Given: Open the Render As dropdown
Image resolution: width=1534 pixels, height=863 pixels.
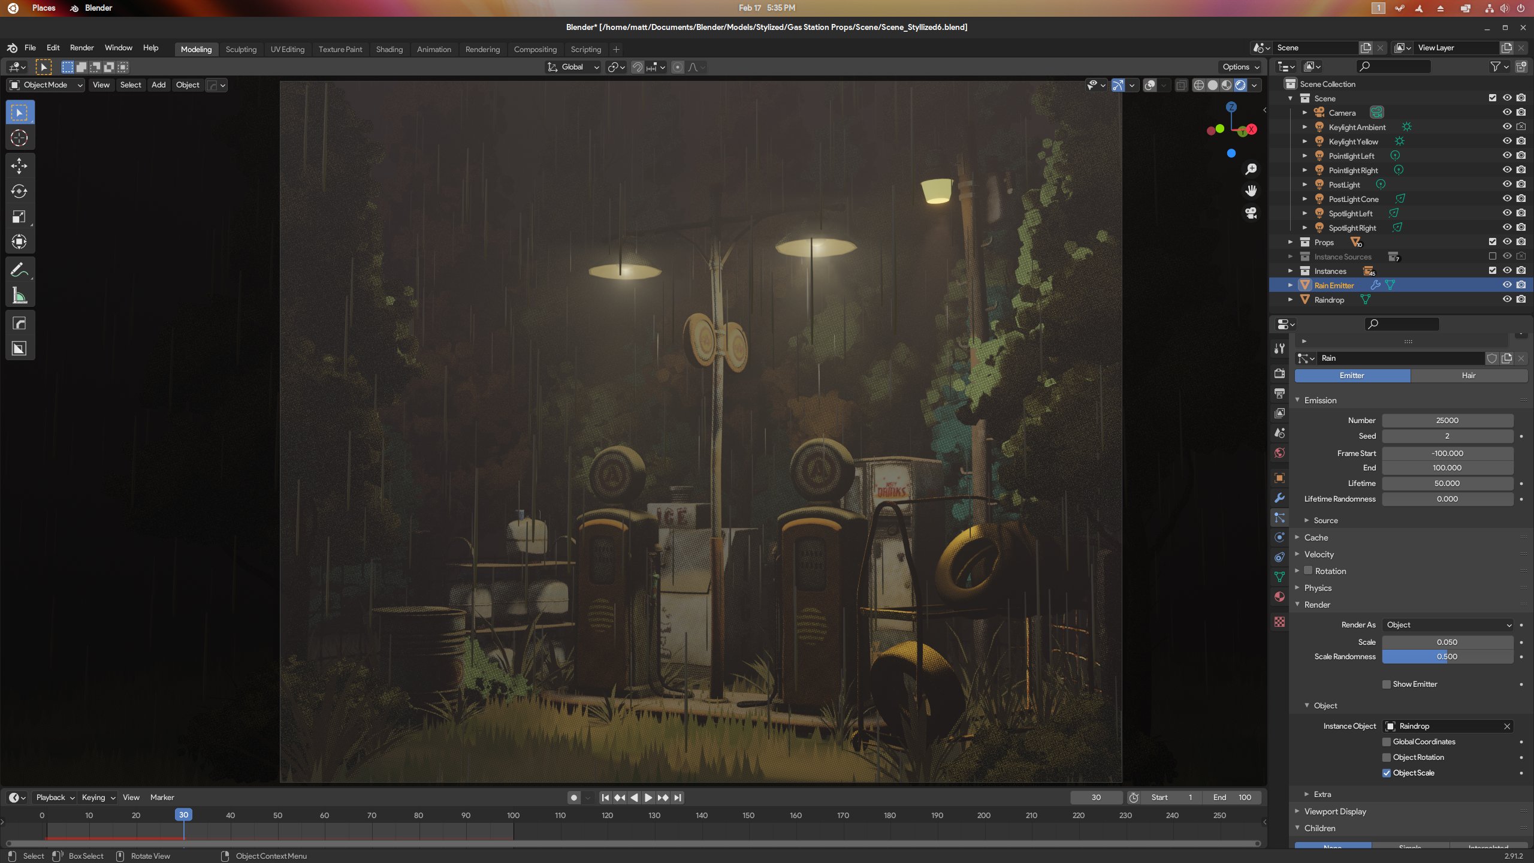Looking at the screenshot, I should pyautogui.click(x=1448, y=625).
